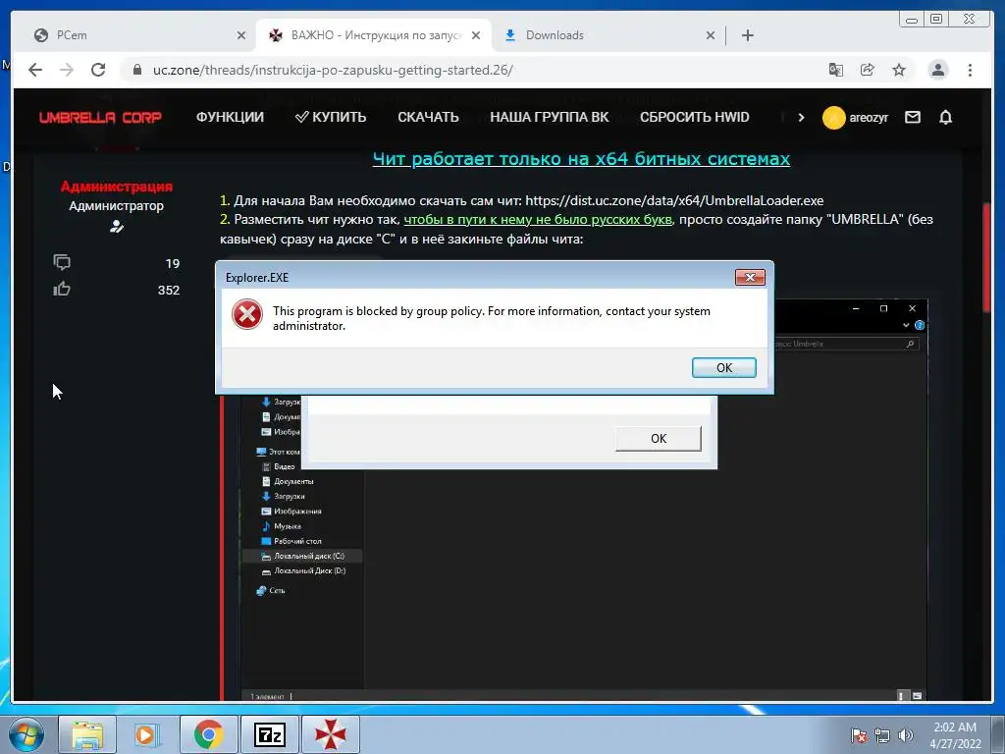Open the areozyr user account menu
Viewport: 1005px width, 754px height.
[x=856, y=118]
